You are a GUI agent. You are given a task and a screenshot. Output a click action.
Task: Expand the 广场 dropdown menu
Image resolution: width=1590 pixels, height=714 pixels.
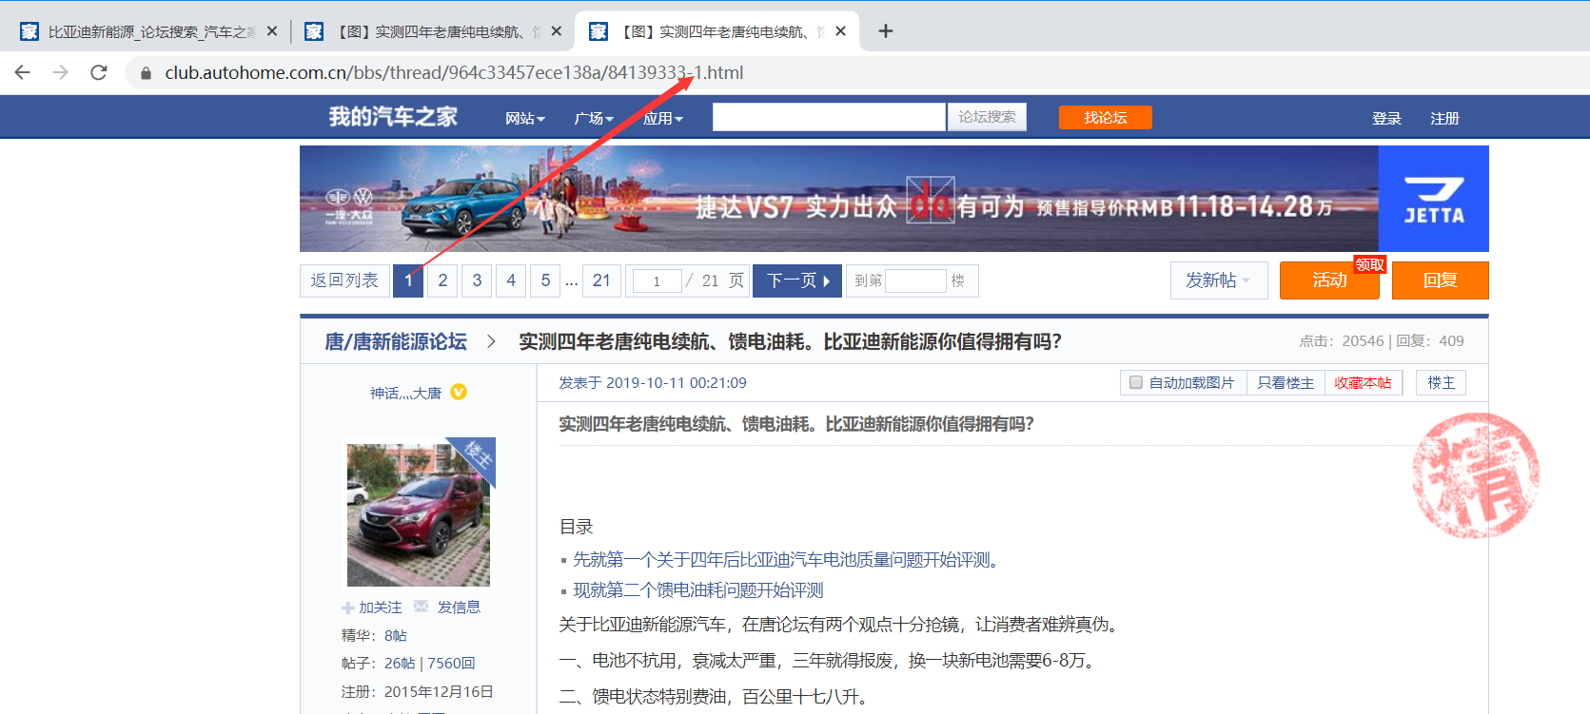pyautogui.click(x=594, y=118)
